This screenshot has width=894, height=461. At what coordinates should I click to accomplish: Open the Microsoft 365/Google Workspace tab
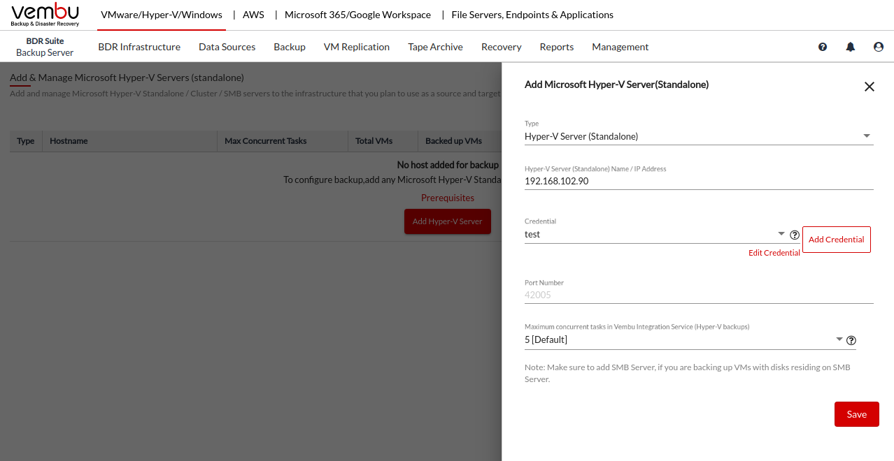pyautogui.click(x=357, y=15)
